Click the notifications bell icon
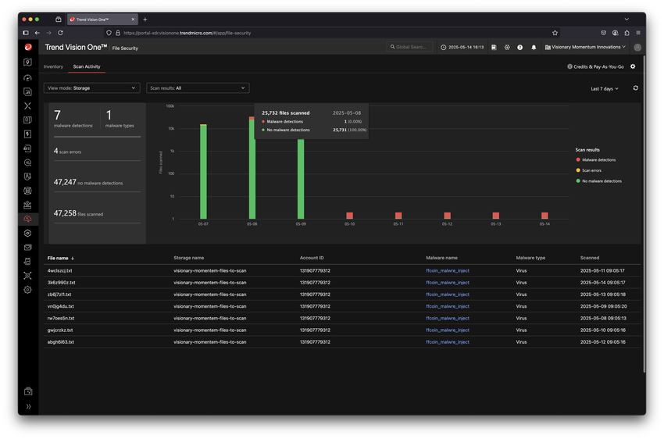The height and width of the screenshot is (439, 664). pos(534,48)
